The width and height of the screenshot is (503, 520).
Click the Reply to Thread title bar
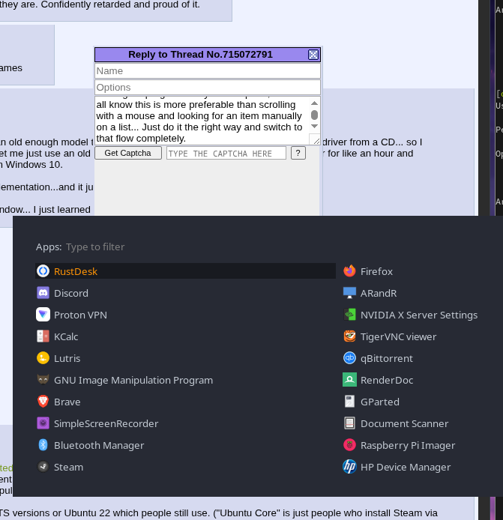[x=200, y=55]
